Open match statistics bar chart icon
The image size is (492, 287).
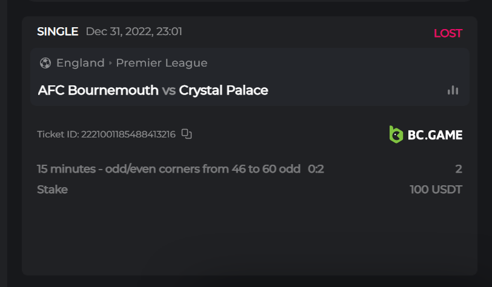453,90
